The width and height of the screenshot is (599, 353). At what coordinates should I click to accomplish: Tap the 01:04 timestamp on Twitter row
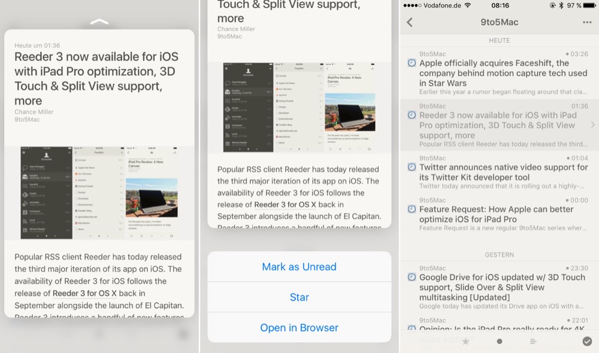[579, 158]
